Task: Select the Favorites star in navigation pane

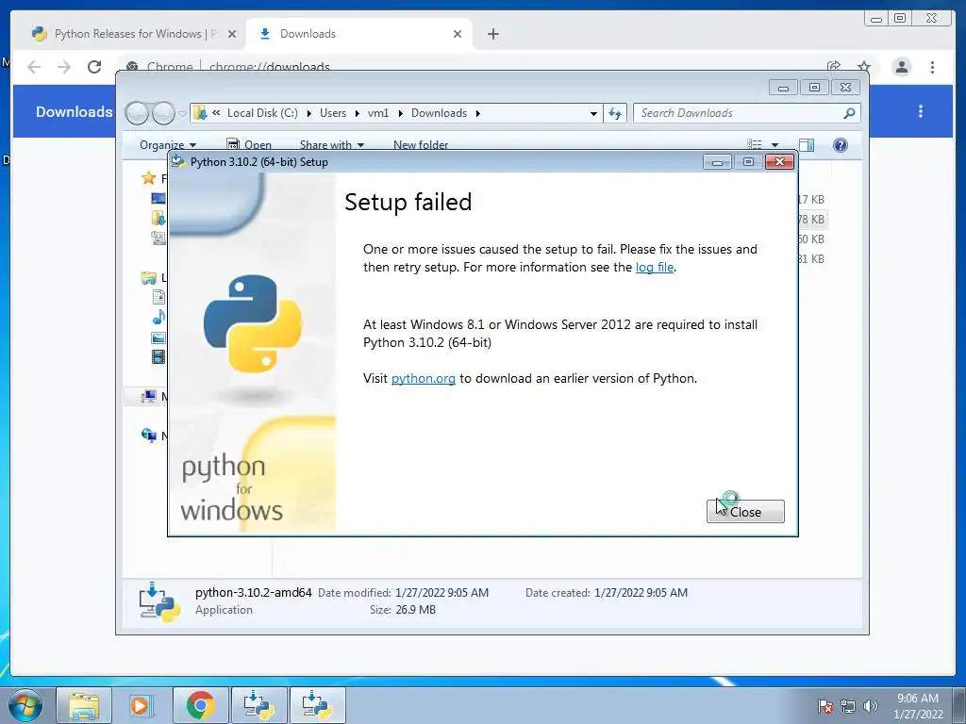Action: point(148,178)
